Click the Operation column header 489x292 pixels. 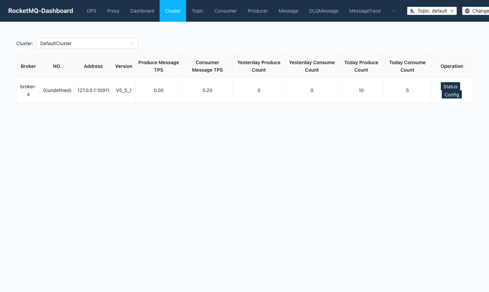click(x=452, y=66)
